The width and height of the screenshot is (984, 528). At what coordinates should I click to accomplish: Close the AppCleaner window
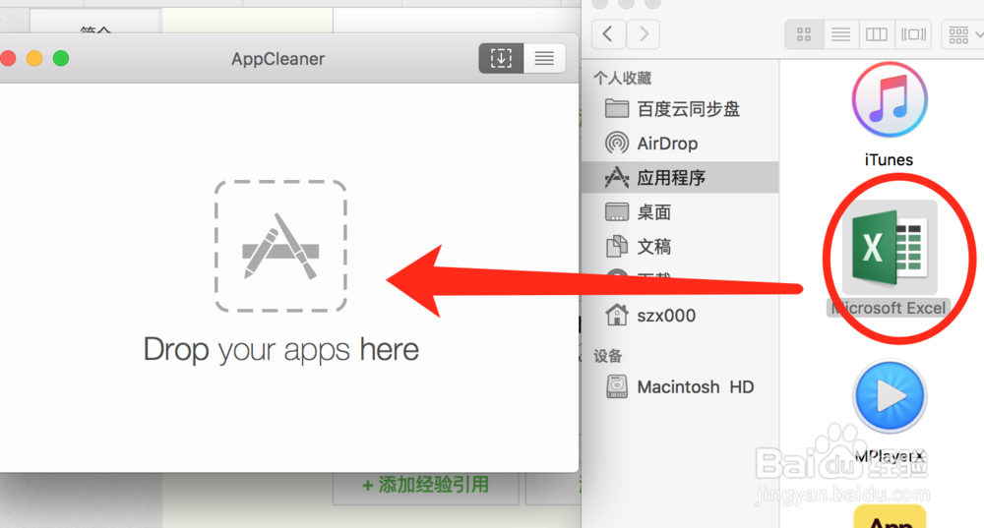tap(8, 58)
